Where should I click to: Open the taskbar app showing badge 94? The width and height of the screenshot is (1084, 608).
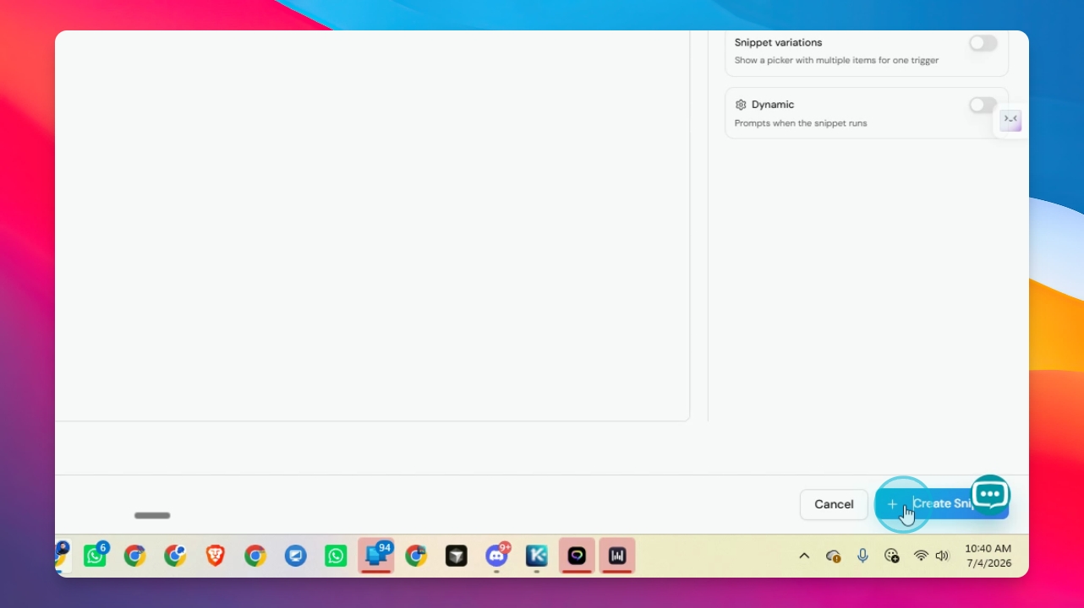coord(376,556)
